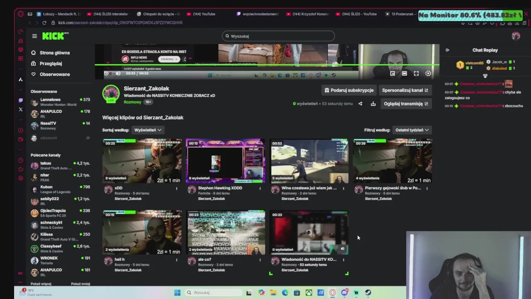Screen dimensions: 531x299
Task: Focus the Wyszukaj search field on Kick
Action: 278,36
